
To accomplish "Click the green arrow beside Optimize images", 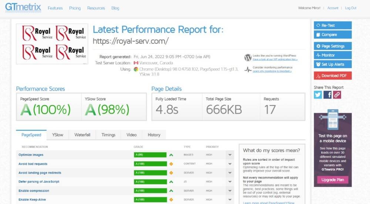I will click(x=171, y=155).
